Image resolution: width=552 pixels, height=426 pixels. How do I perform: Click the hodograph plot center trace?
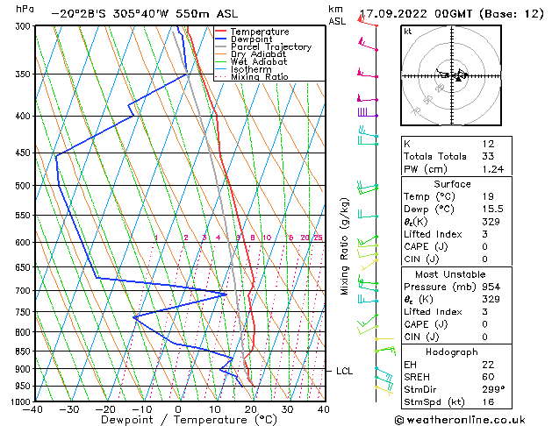[x=452, y=75]
